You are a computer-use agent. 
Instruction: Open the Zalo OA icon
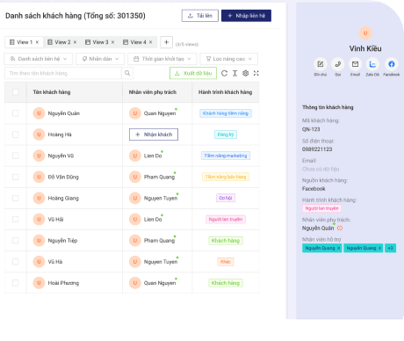coord(372,64)
